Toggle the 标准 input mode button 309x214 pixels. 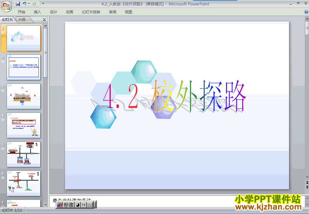69,205
